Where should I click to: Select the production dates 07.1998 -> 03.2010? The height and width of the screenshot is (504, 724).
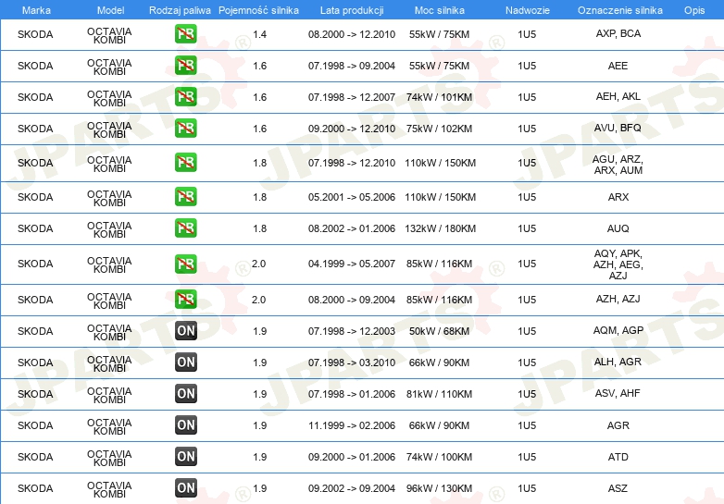click(352, 363)
